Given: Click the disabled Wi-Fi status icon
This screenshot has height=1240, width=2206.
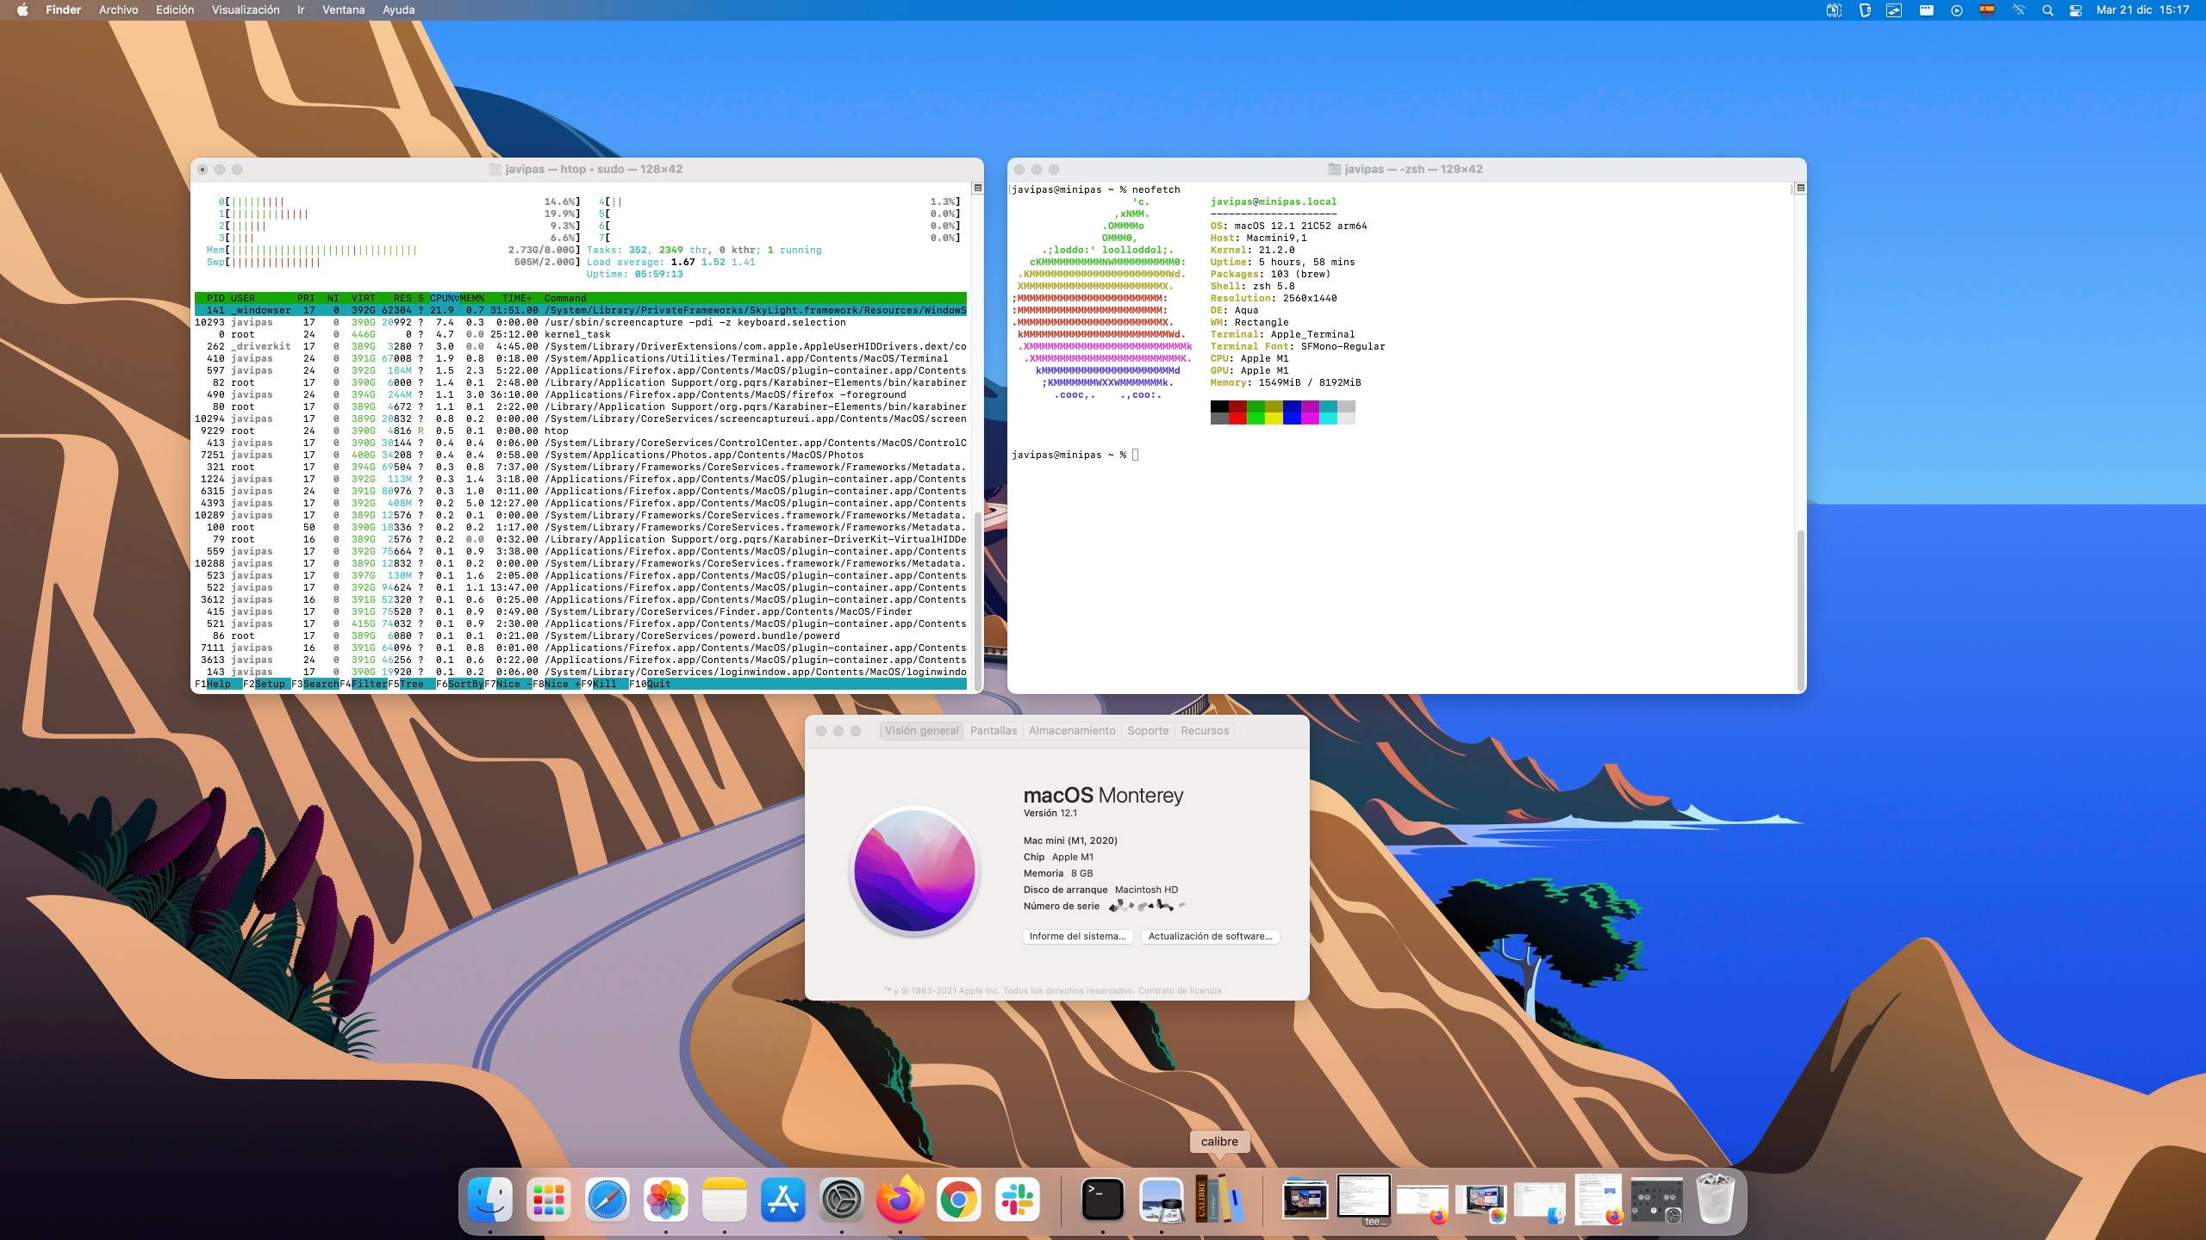Looking at the screenshot, I should 2018,10.
